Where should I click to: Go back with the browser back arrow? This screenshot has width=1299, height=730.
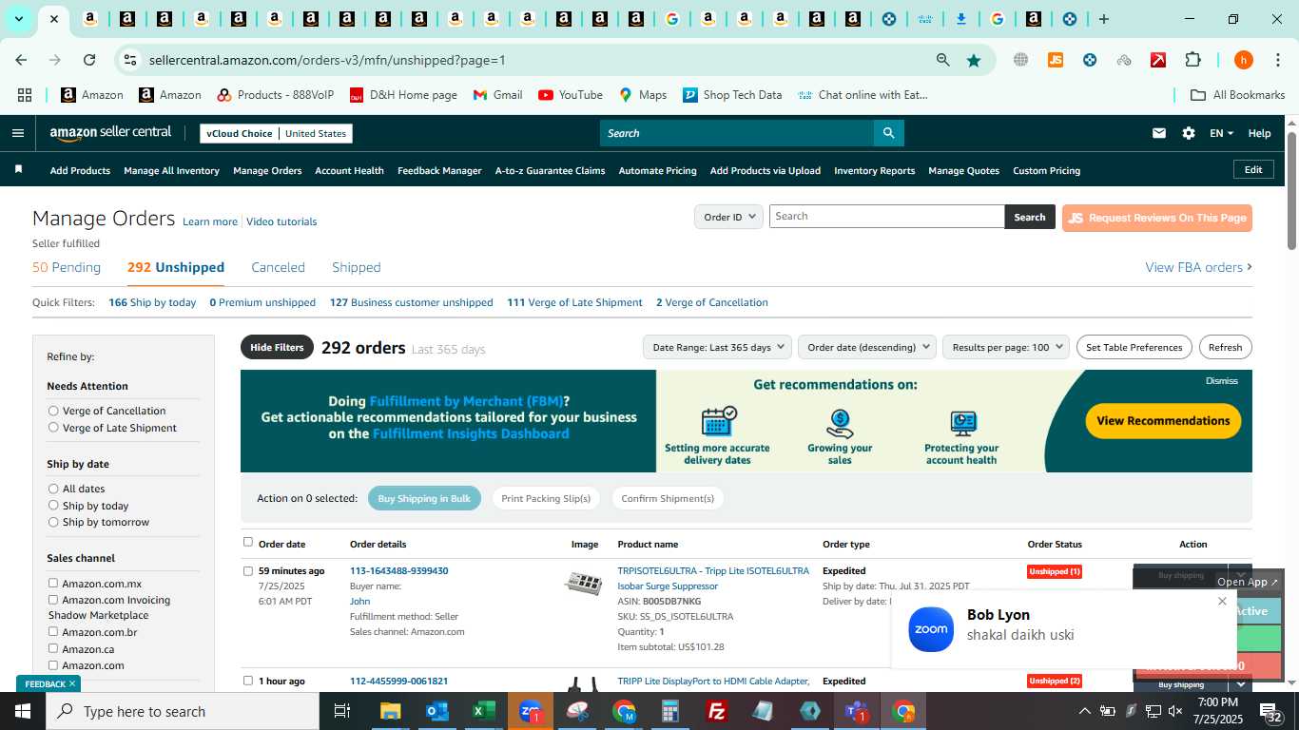point(21,60)
